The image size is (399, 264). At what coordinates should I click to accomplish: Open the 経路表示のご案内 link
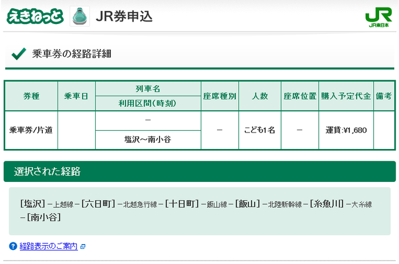coord(49,246)
